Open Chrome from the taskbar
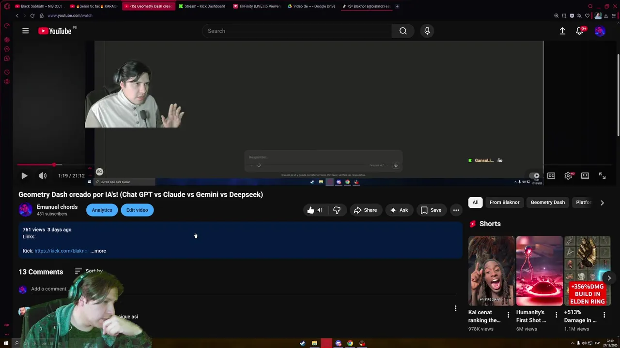This screenshot has width=620, height=348. coord(350,343)
